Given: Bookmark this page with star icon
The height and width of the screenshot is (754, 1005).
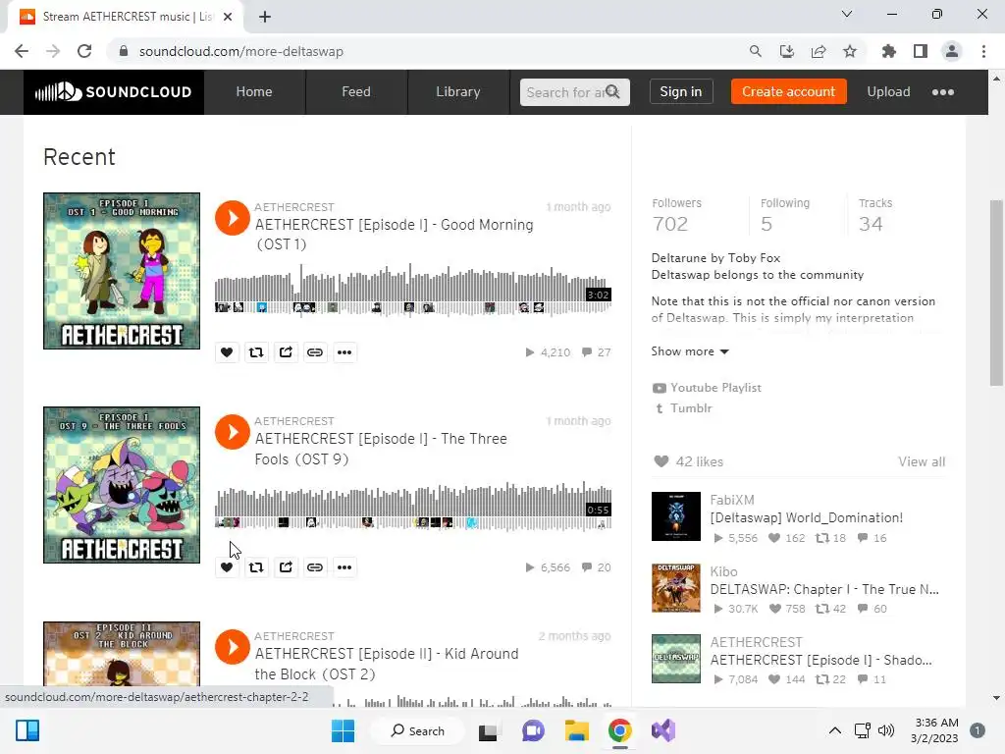Looking at the screenshot, I should point(850,51).
